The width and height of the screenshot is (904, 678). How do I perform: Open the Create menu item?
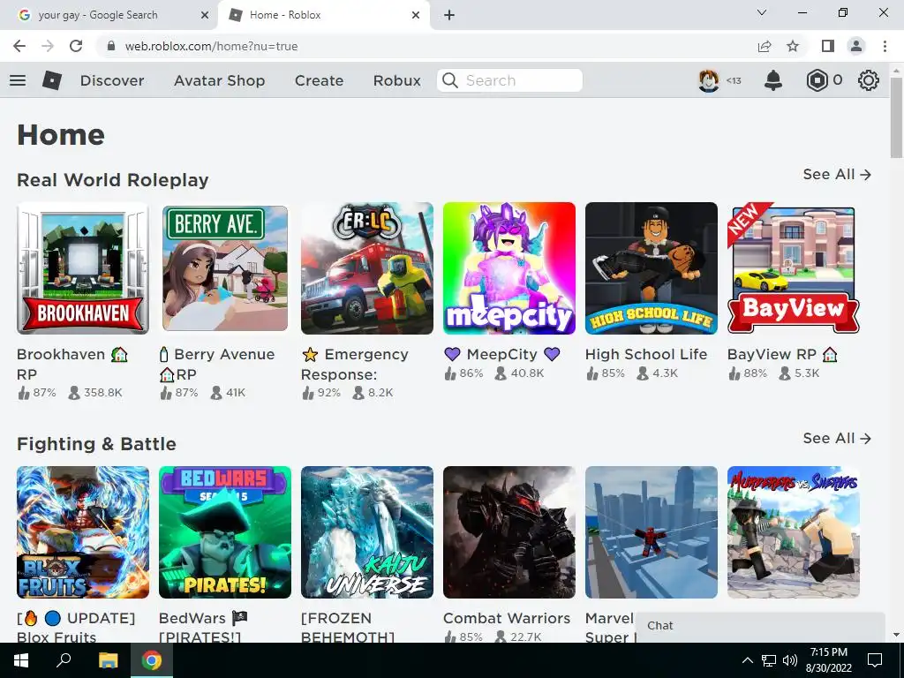pyautogui.click(x=319, y=80)
